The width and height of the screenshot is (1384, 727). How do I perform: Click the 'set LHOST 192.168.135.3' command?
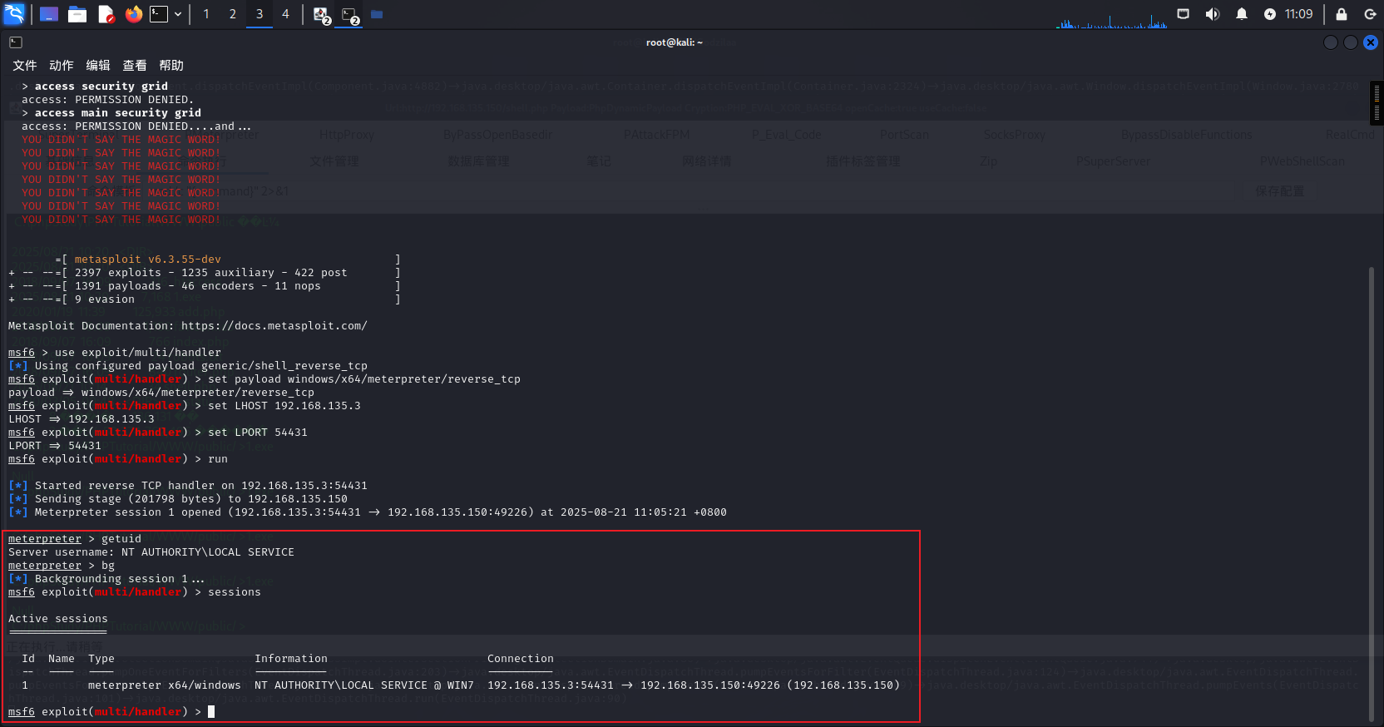(x=284, y=406)
